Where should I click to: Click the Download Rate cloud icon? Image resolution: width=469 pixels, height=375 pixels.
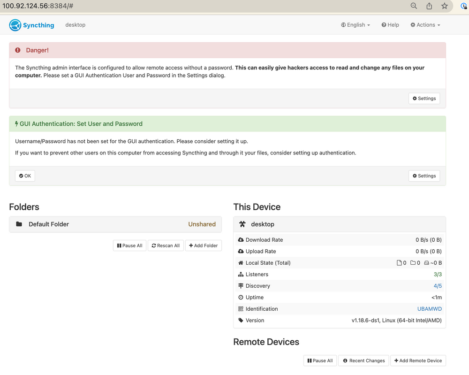[x=241, y=239]
